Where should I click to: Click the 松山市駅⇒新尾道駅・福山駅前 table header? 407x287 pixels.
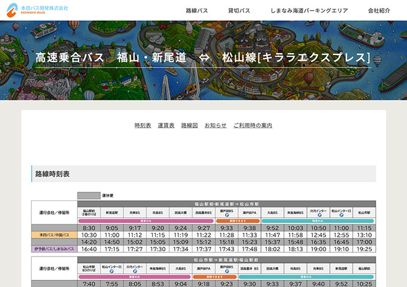(x=227, y=259)
